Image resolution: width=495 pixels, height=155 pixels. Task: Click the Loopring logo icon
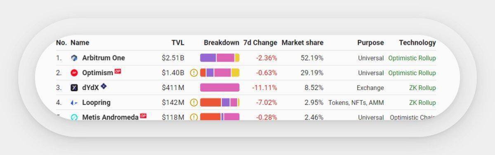point(74,102)
